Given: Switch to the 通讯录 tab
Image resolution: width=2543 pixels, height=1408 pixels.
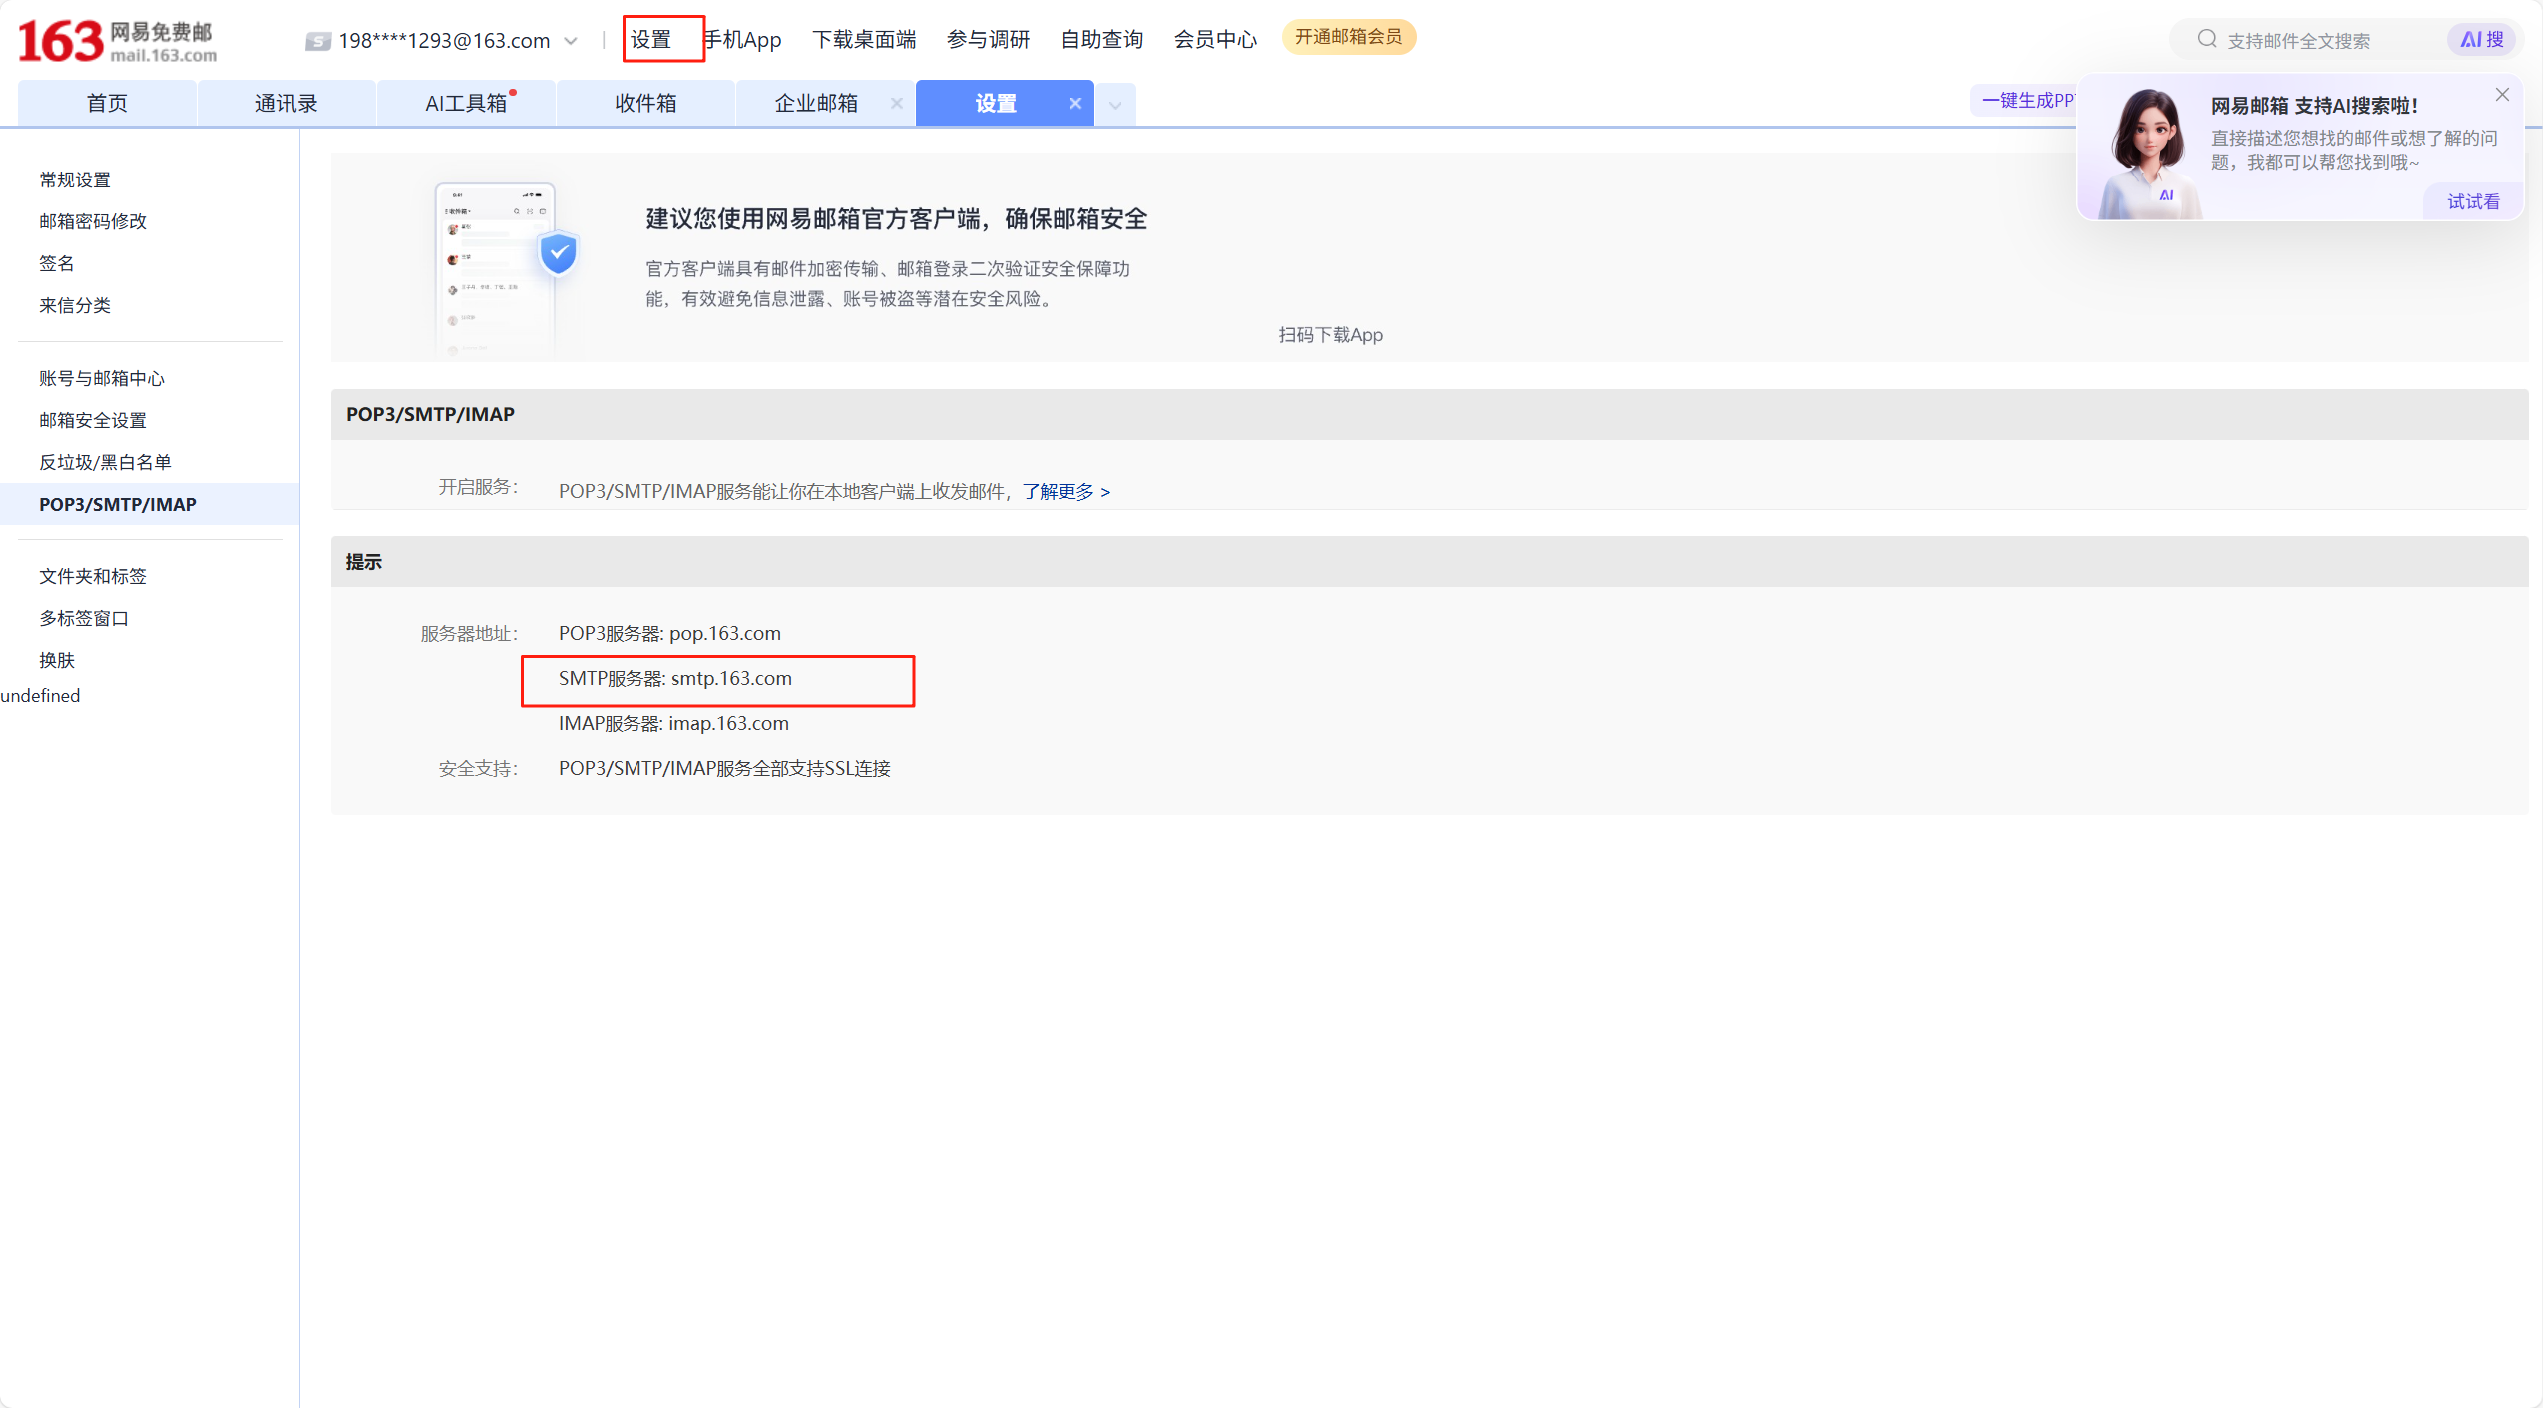Looking at the screenshot, I should click(286, 103).
